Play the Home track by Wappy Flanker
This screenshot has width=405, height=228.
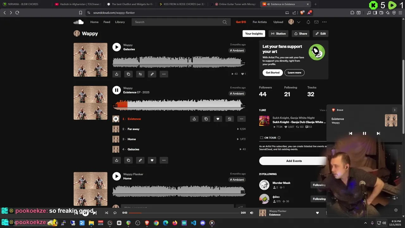tap(116, 176)
